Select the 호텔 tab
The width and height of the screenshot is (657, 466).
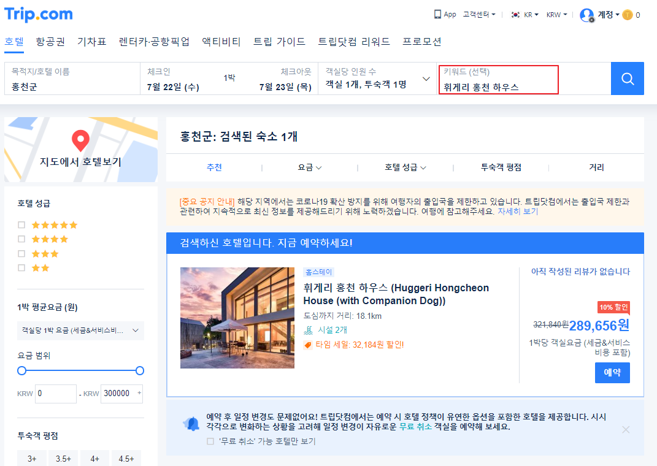pos(14,42)
